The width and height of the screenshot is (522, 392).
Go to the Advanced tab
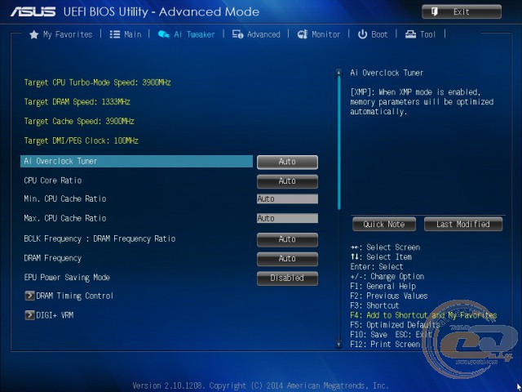tap(256, 34)
